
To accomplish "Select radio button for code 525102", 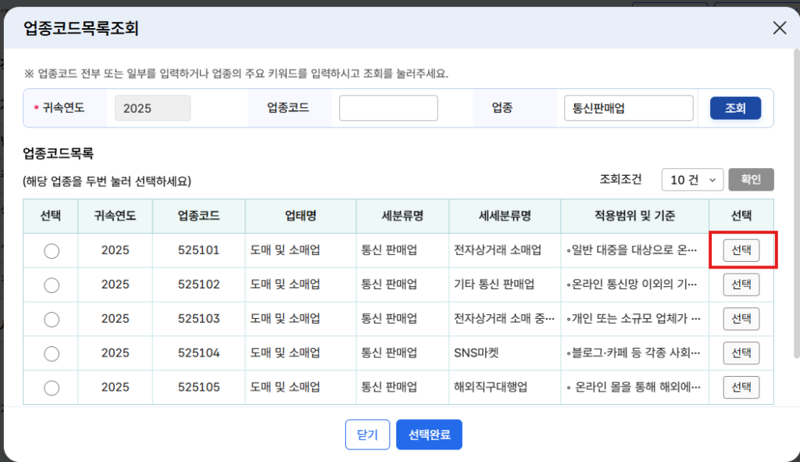I will point(52,285).
